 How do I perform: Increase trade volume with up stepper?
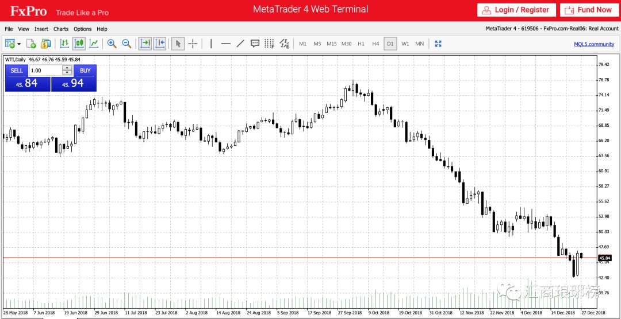[67, 68]
